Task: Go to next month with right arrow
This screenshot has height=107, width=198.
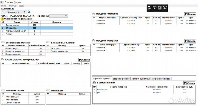Action: pyautogui.click(x=24, y=12)
